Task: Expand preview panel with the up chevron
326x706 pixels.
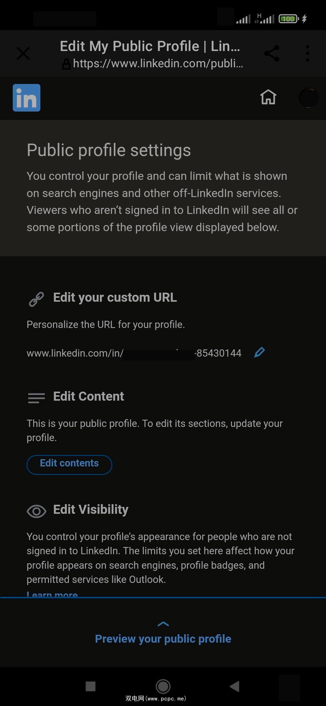Action: tap(163, 624)
